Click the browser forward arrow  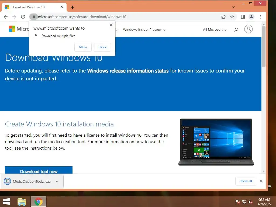[x=14, y=17]
